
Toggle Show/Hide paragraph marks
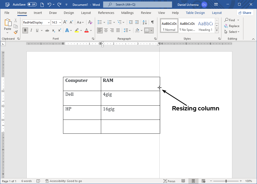(x=152, y=22)
